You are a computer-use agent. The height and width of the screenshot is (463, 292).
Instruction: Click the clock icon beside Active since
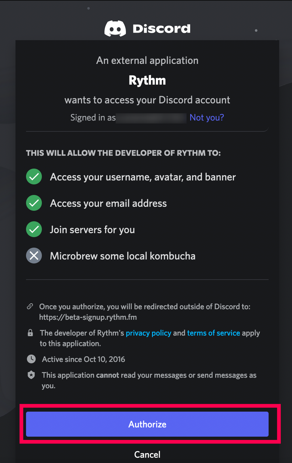[31, 359]
